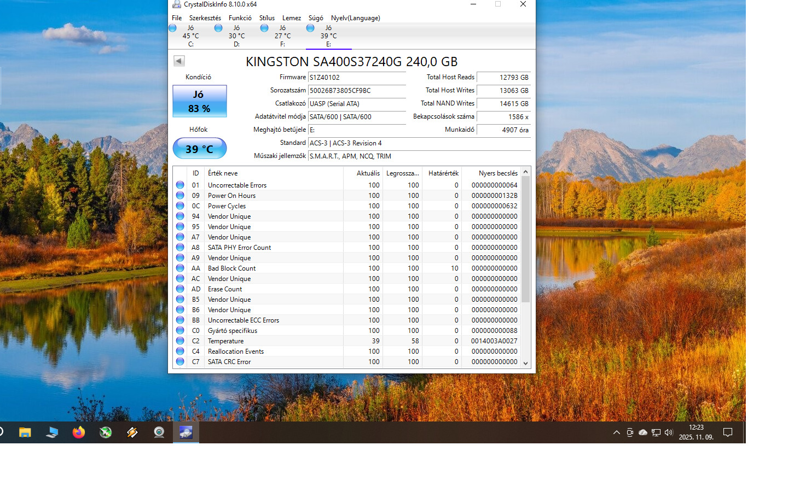Open File Explorer from the taskbar

pos(25,432)
